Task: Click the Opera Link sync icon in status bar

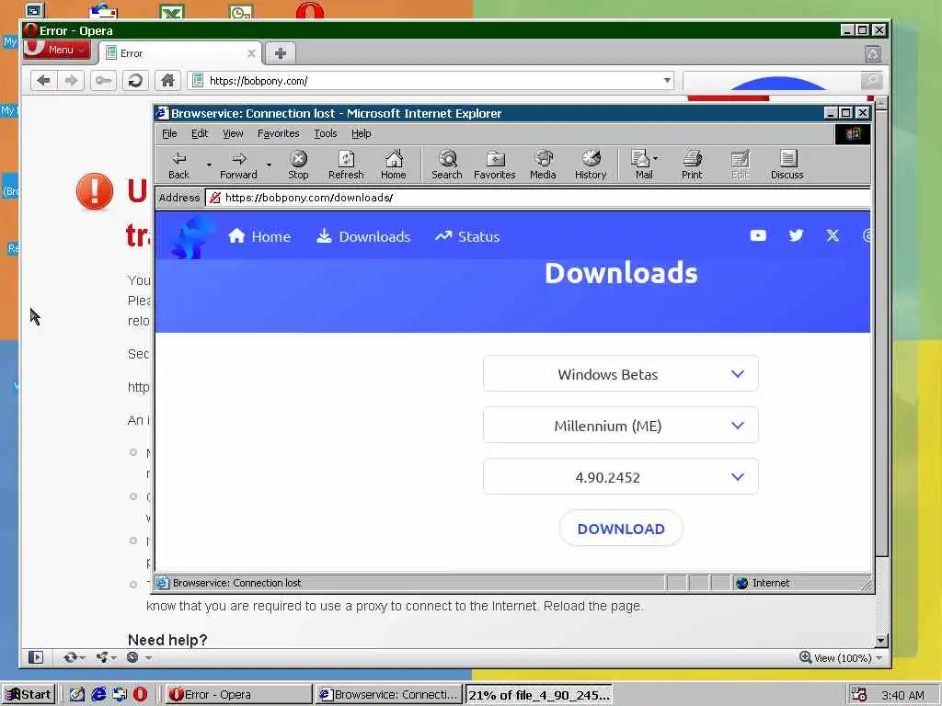Action: pos(71,657)
